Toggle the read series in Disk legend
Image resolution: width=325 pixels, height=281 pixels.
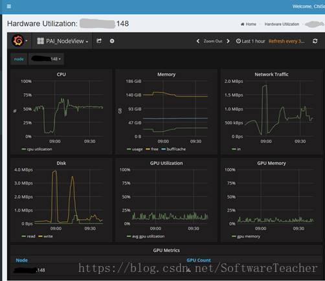28,236
